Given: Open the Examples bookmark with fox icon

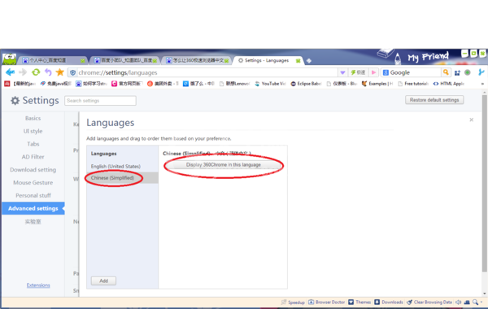Looking at the screenshot, I should (x=377, y=84).
